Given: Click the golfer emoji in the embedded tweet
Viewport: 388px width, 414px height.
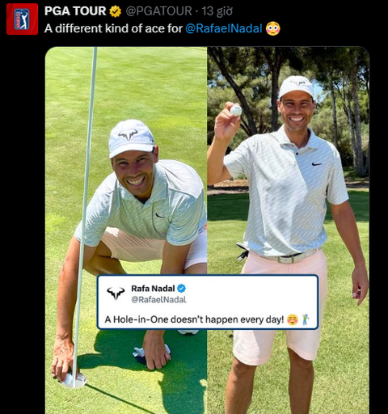Looking at the screenshot, I should pyautogui.click(x=305, y=319).
